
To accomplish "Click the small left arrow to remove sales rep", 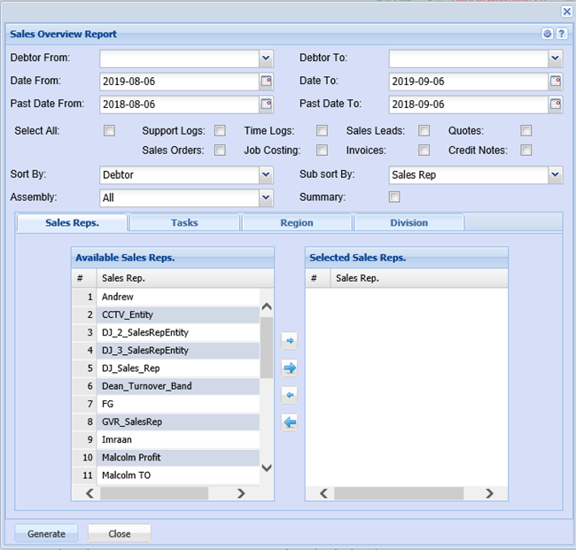I will click(x=290, y=395).
